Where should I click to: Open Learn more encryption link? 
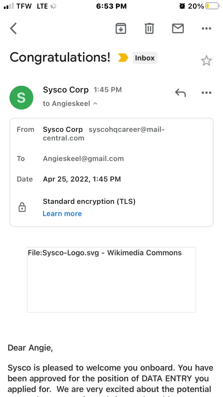(62, 214)
